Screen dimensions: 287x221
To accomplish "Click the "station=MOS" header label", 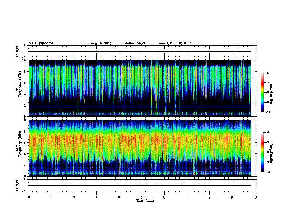I will (135, 43).
